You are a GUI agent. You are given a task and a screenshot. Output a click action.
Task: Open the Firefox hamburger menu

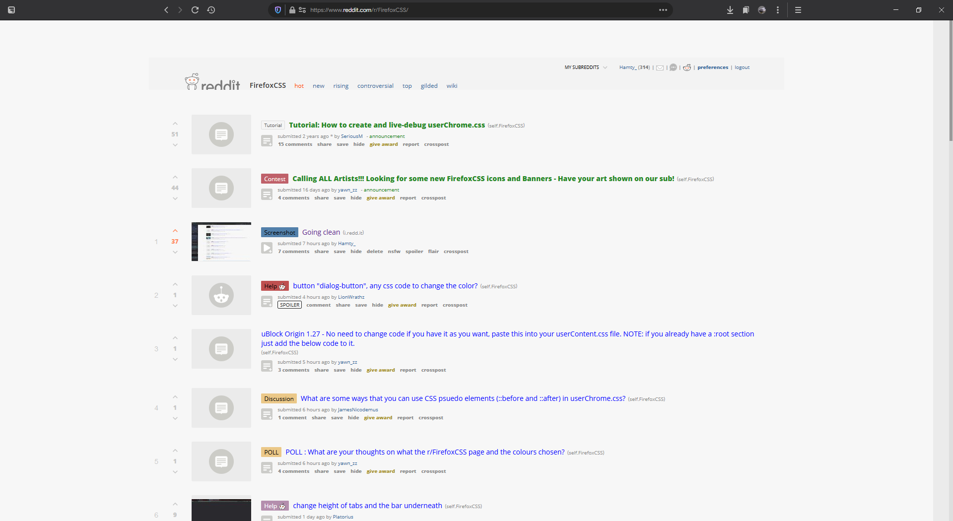(x=798, y=10)
